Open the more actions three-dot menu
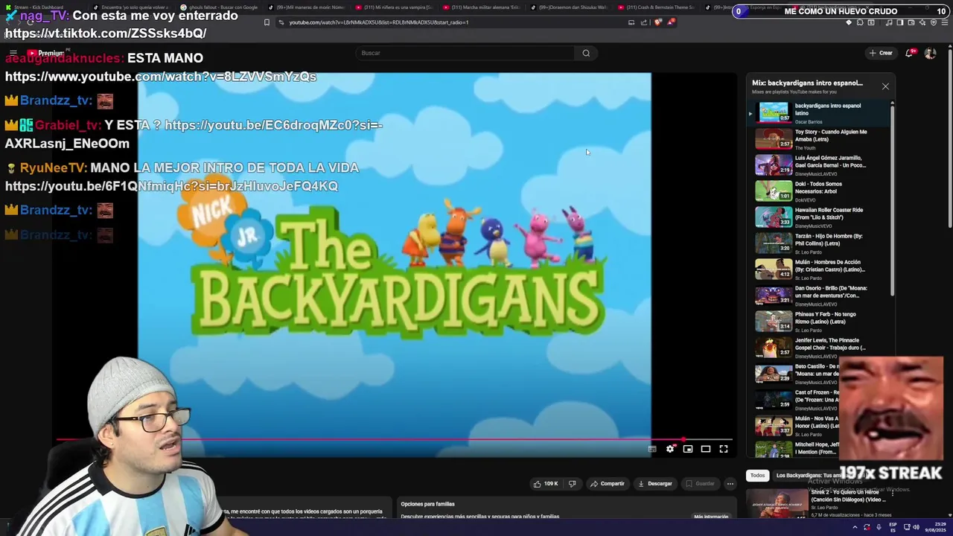 pyautogui.click(x=730, y=484)
